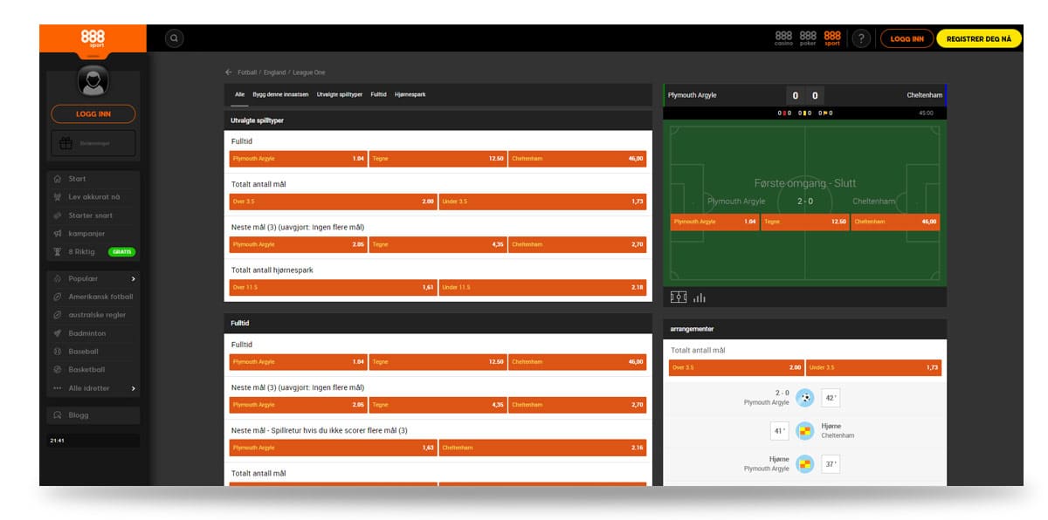Bet Over 3.5 in arrangementer panel
Screen dimensions: 1048x520
[737, 368]
